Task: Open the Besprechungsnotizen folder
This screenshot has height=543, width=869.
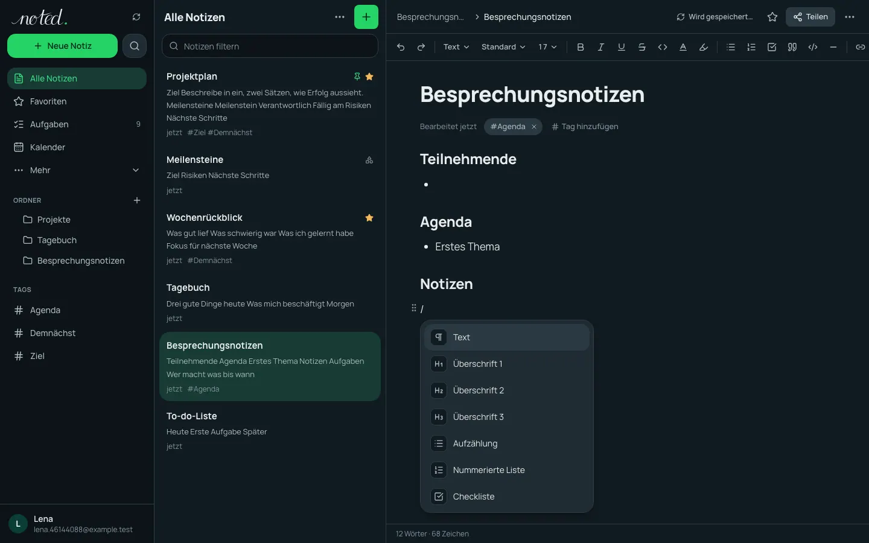Action: [77, 261]
